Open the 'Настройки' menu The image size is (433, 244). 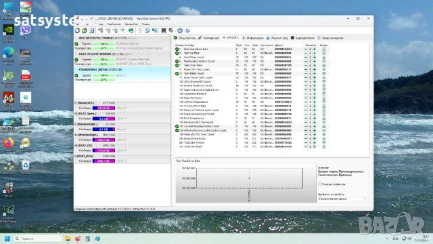tap(131, 24)
